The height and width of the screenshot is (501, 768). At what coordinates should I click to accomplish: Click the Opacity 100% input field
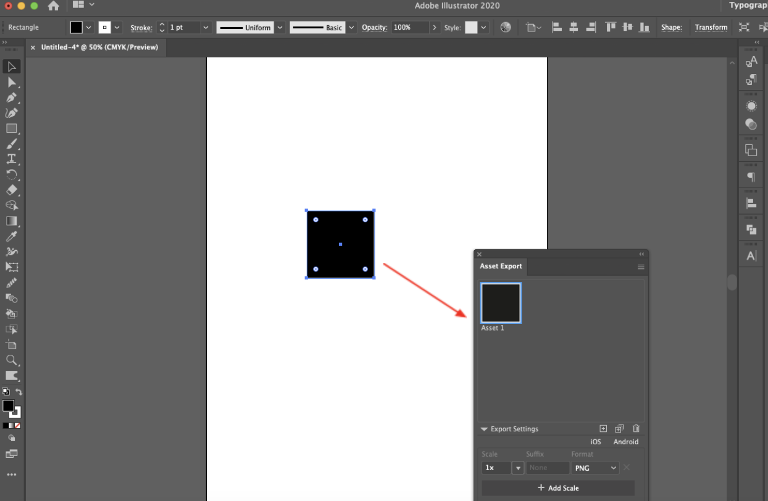(x=411, y=27)
